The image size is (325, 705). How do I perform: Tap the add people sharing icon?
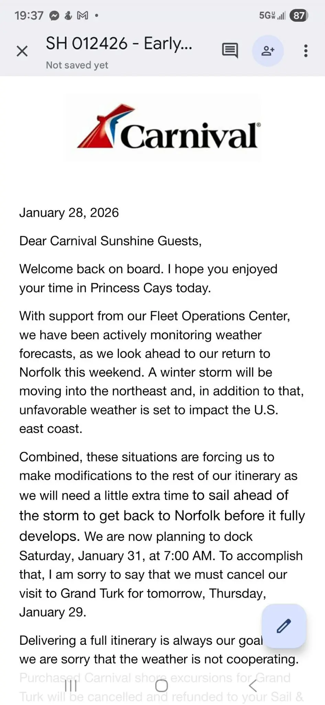coord(268,50)
